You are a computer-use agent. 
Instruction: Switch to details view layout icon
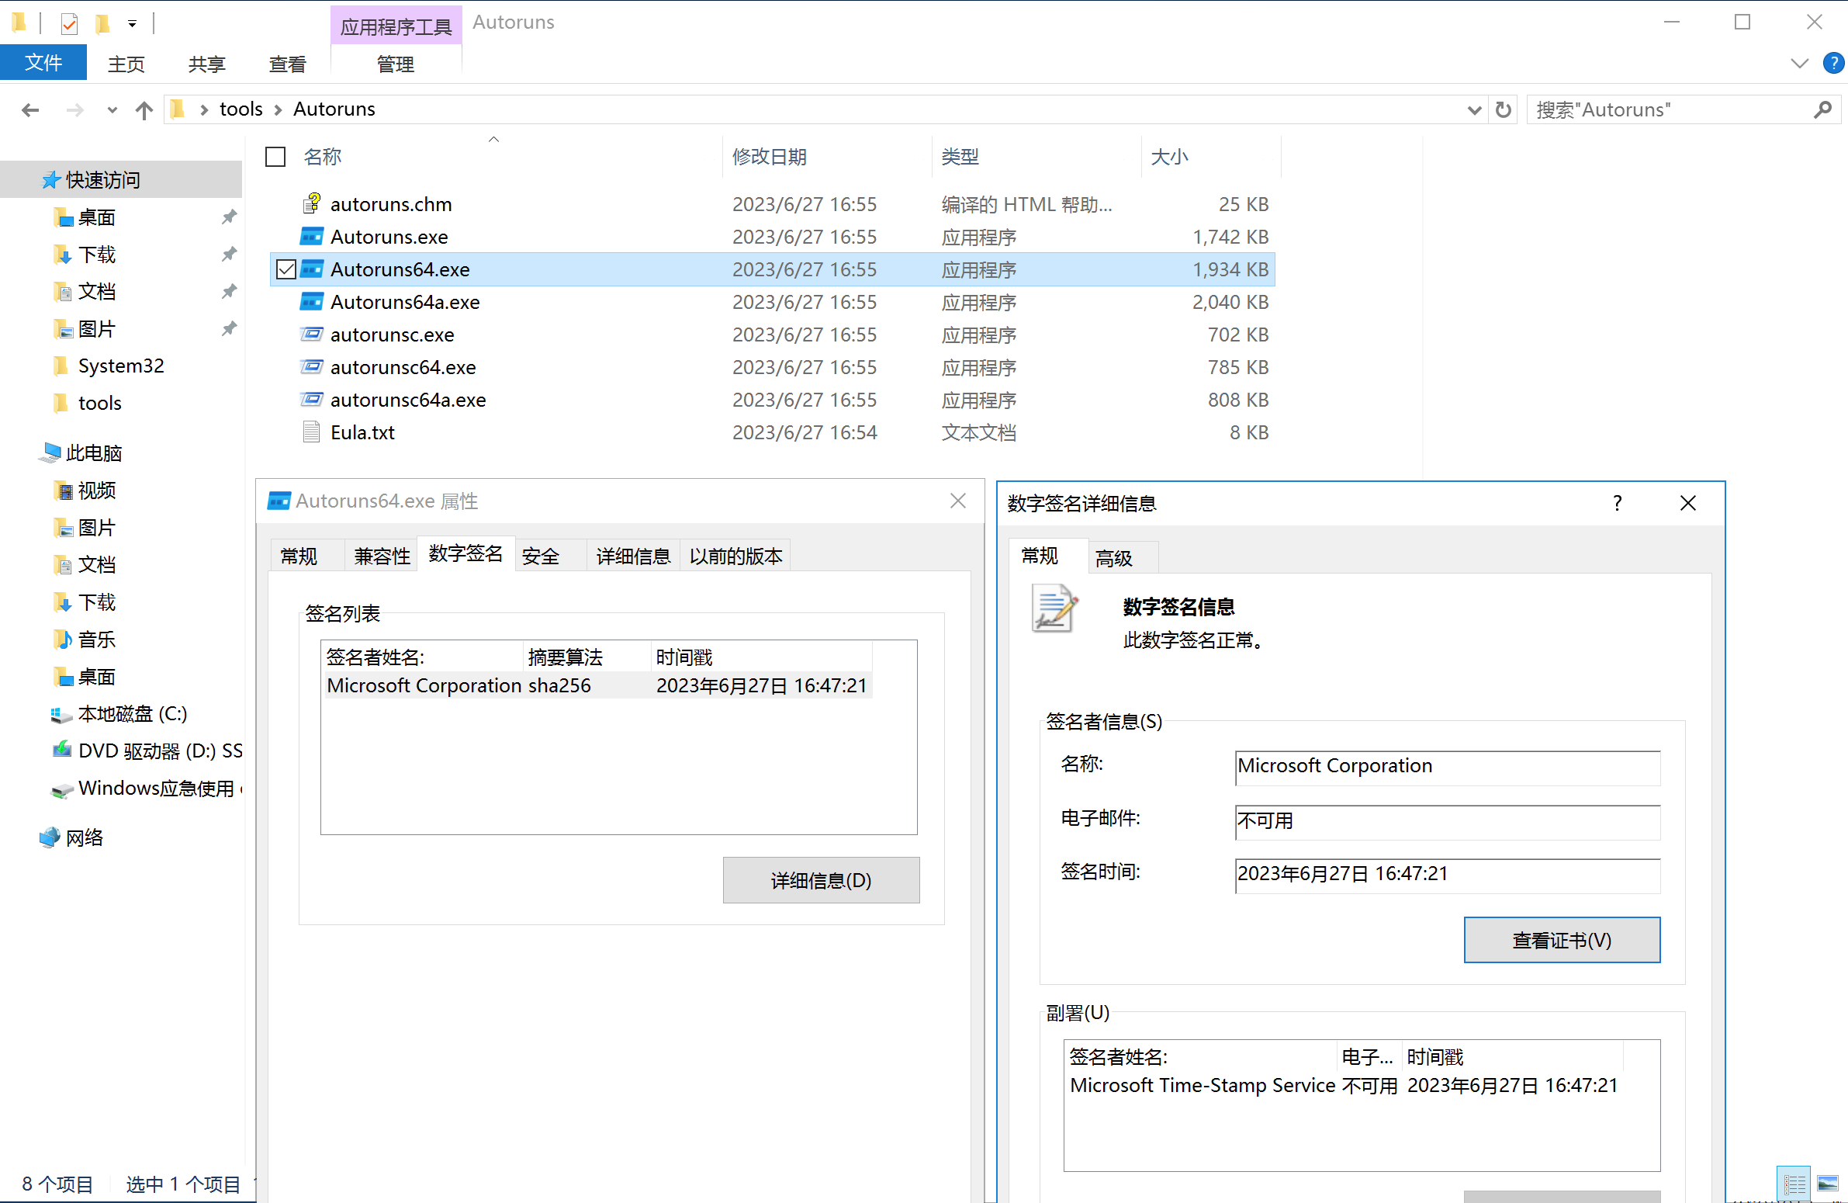(x=1794, y=1184)
